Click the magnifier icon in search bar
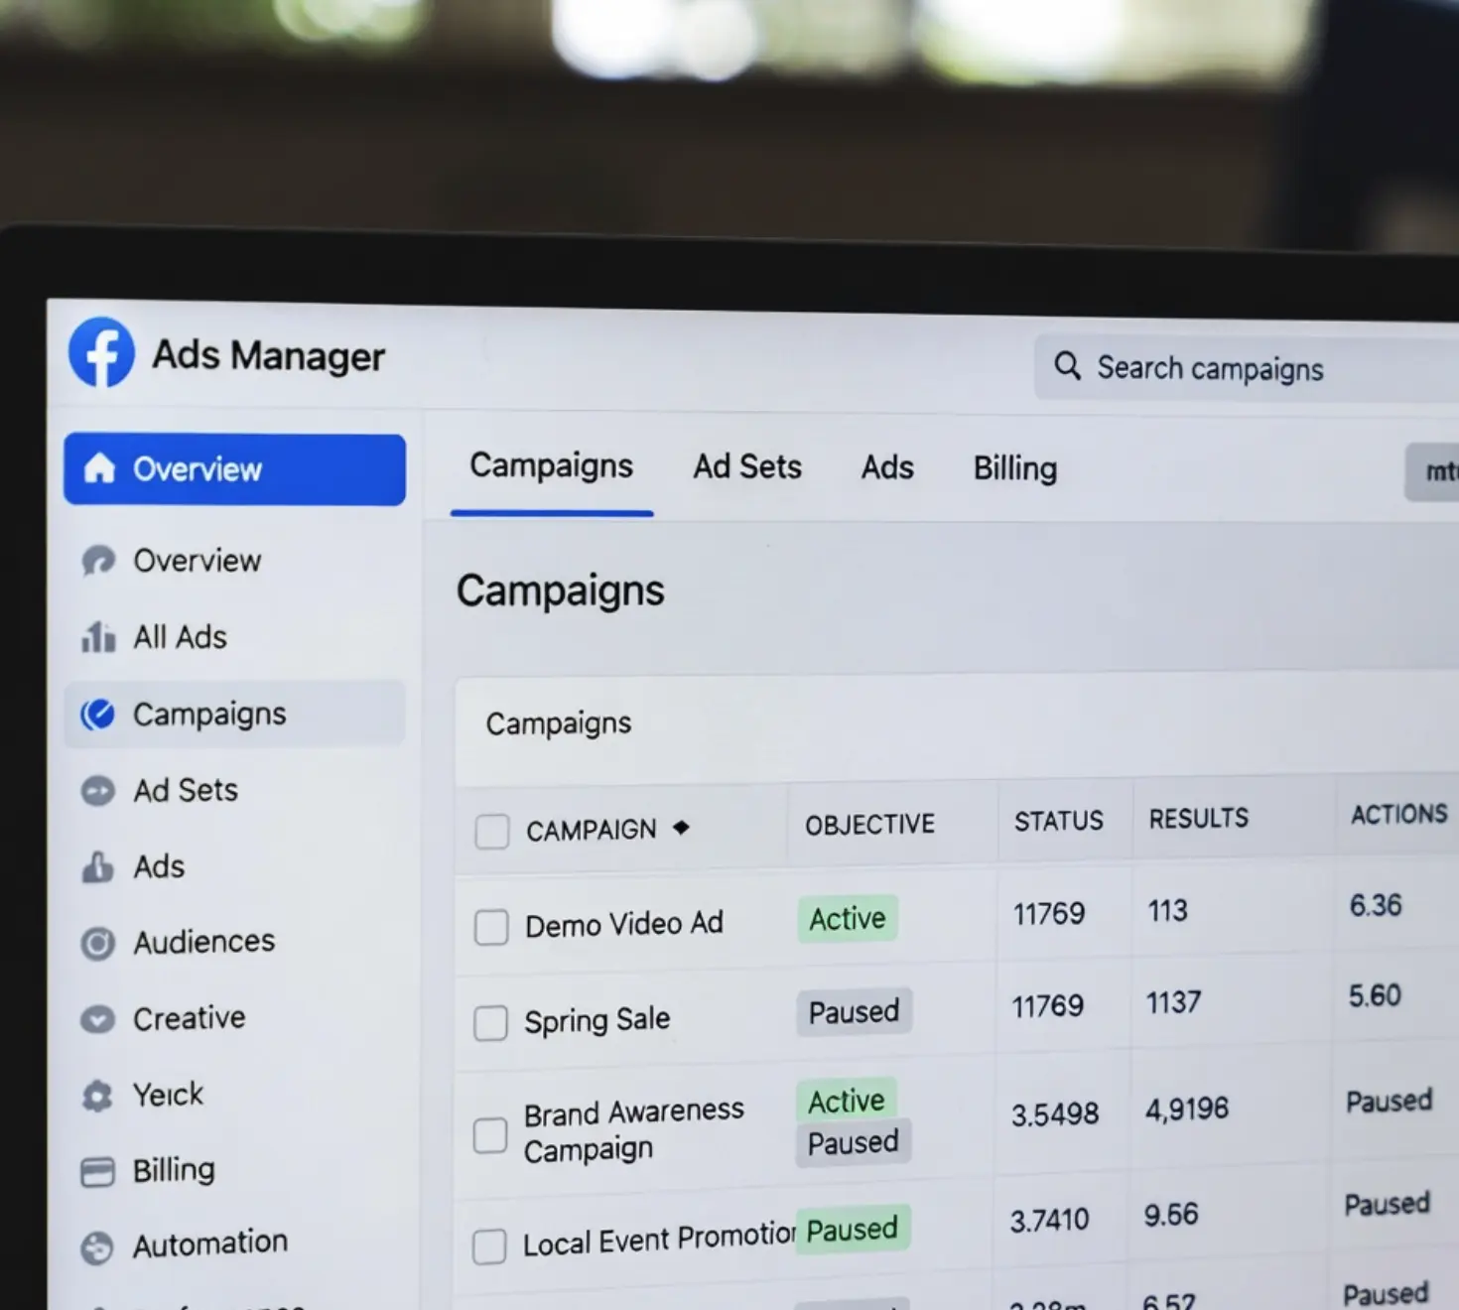The height and width of the screenshot is (1310, 1459). [x=1067, y=366]
